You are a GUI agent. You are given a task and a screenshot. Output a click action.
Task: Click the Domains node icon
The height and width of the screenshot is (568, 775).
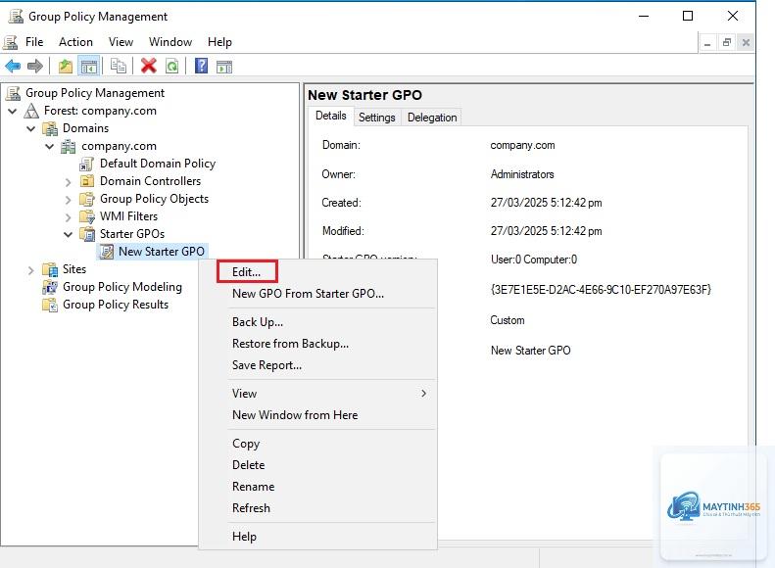(x=50, y=128)
